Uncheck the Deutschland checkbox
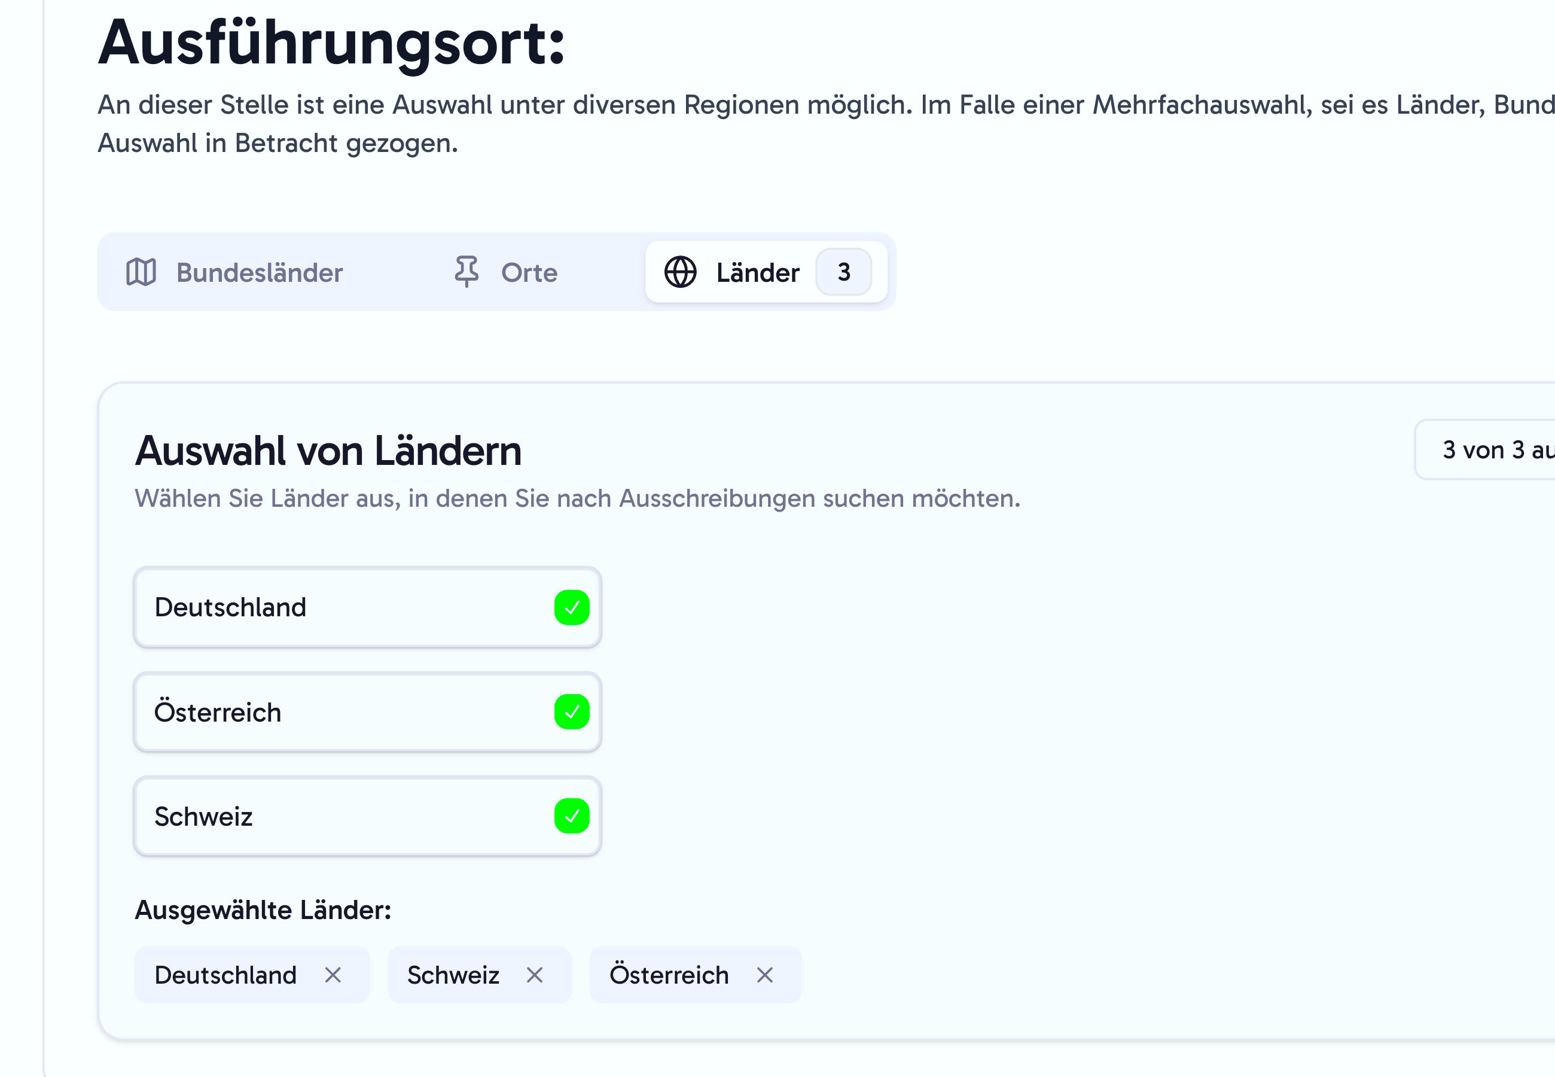This screenshot has height=1077, width=1555. point(572,607)
